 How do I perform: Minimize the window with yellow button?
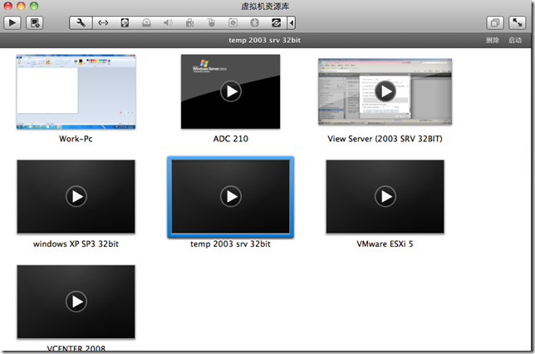click(21, 6)
